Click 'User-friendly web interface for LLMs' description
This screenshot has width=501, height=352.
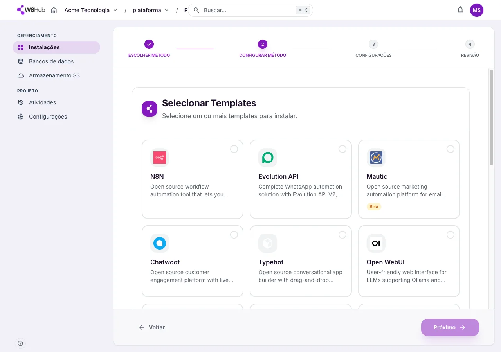point(407,276)
